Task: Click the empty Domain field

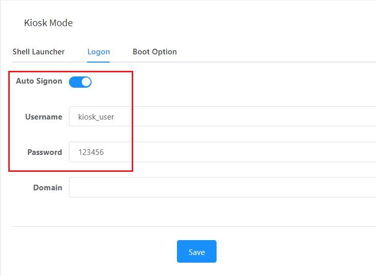Action: 222,187
